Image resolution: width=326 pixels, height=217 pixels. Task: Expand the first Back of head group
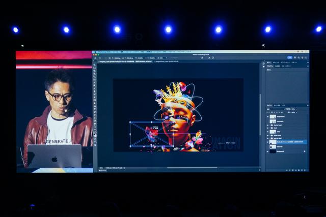pyautogui.click(x=270, y=126)
